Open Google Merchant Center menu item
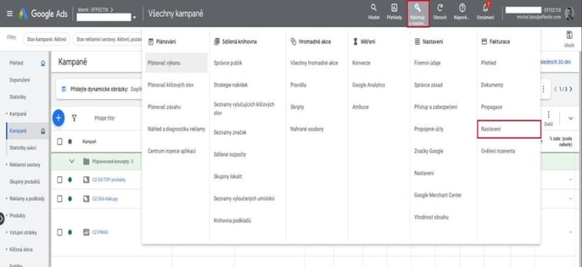Screen dimensions: 582x267 (x=438, y=195)
